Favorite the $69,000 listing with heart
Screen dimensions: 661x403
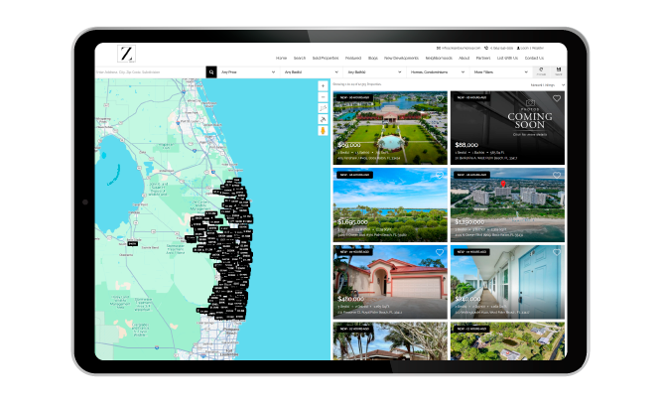tap(440, 99)
